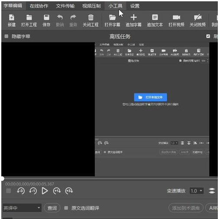Open a video with 打开视频 icon
The width and height of the screenshot is (220, 219).
click(x=176, y=20)
